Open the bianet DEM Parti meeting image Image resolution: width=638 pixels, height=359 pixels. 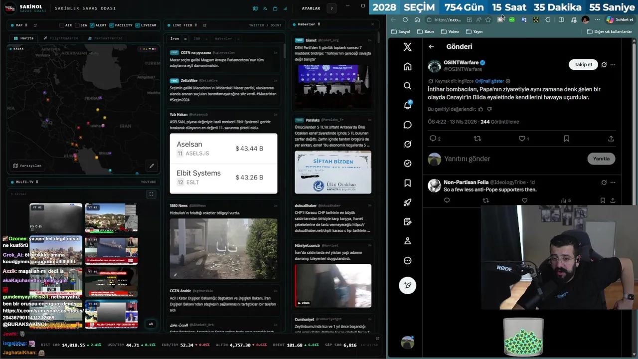point(333,86)
